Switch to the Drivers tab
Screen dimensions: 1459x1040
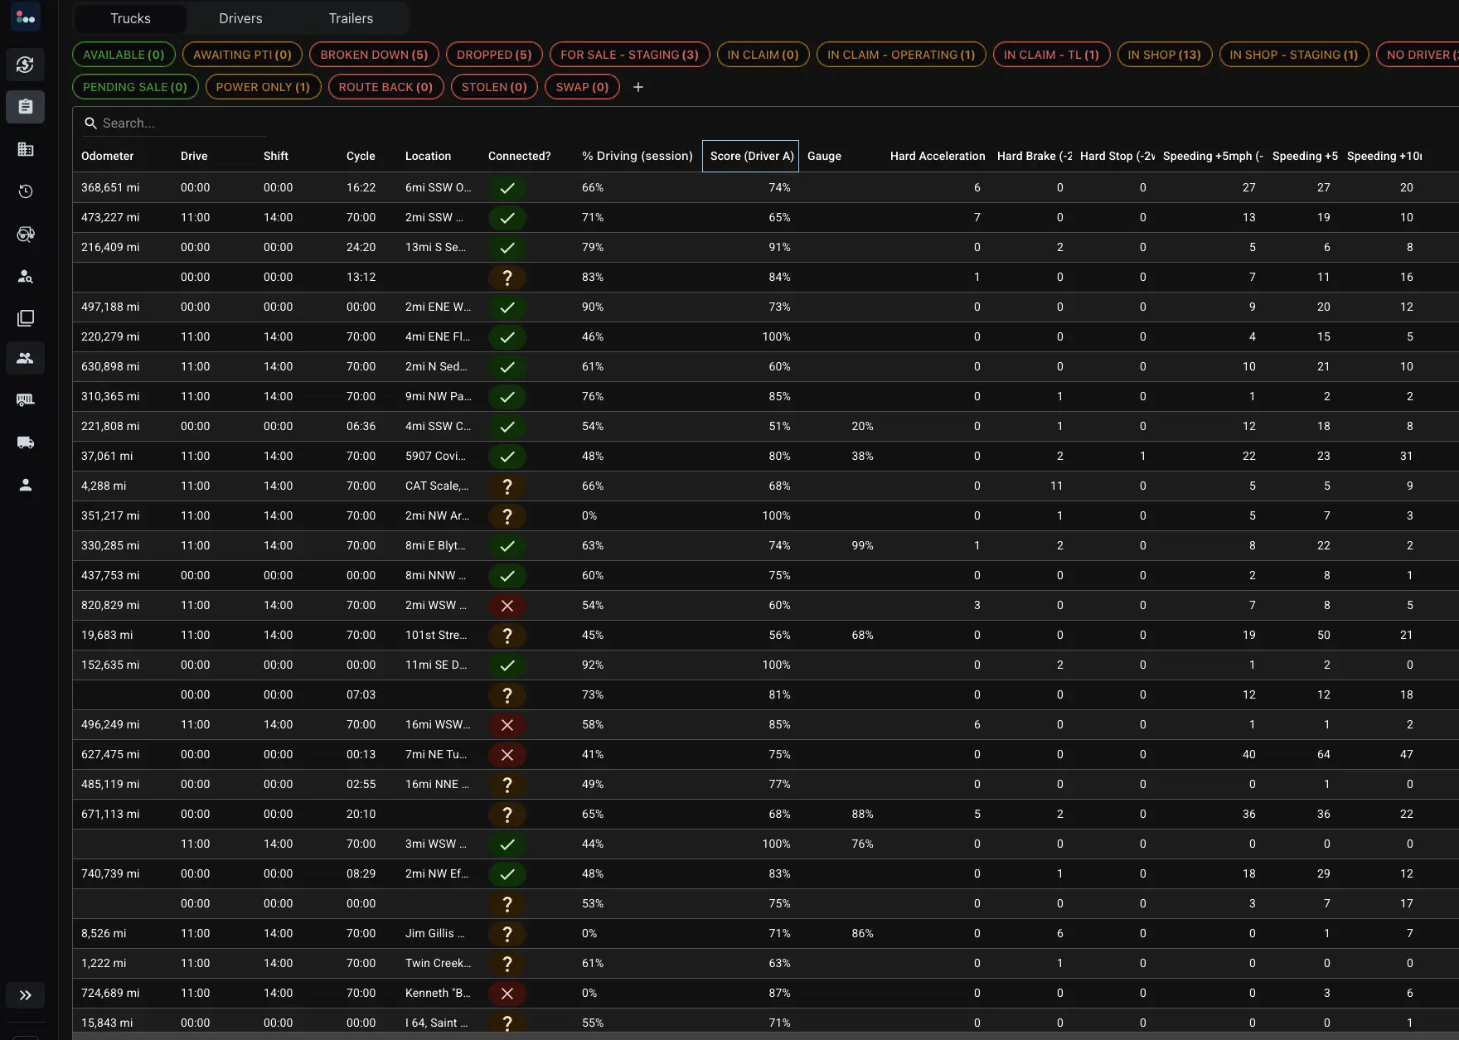(x=240, y=18)
